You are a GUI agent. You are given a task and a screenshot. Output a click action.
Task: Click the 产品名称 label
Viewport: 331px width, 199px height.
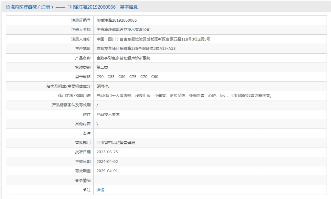tap(83, 58)
